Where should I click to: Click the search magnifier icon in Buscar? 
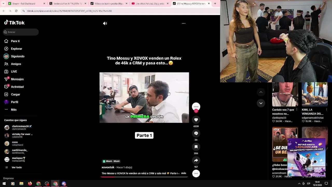tap(5, 32)
